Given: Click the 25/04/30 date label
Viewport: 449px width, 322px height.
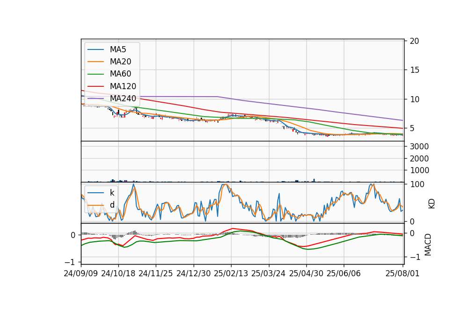Looking at the screenshot, I should (306, 273).
